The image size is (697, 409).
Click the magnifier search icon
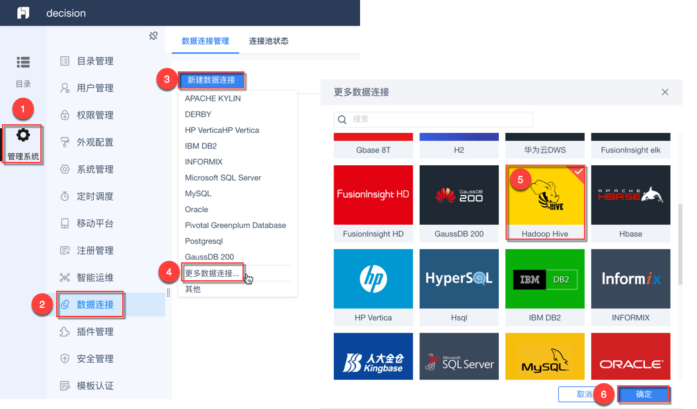342,120
